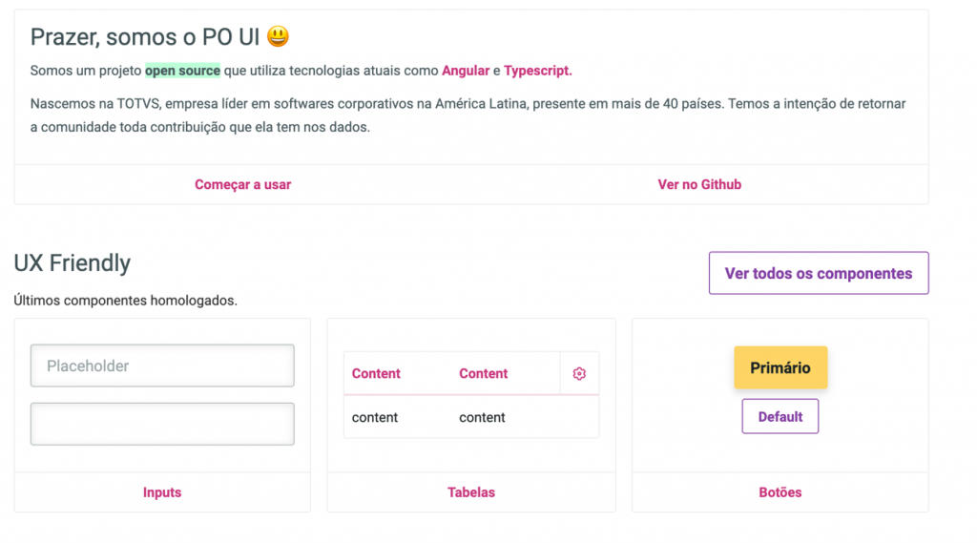Open the Botões component link
The height and width of the screenshot is (543, 977).
click(780, 492)
